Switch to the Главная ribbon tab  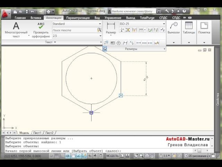(20, 18)
